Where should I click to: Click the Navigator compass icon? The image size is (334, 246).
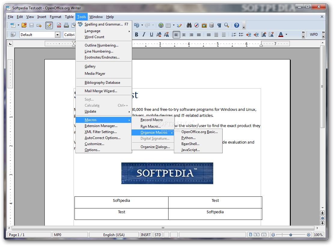click(197, 25)
